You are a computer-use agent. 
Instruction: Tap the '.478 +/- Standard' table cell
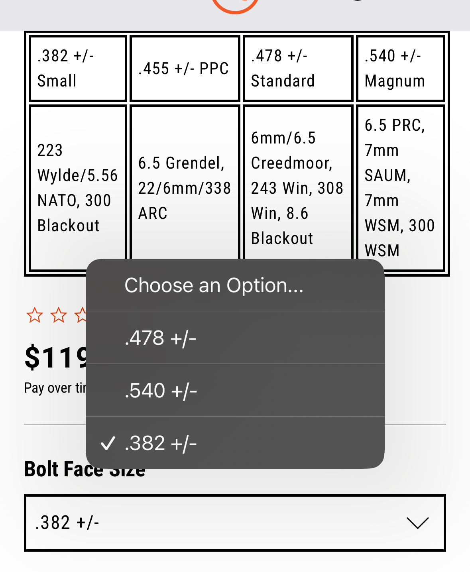(298, 69)
